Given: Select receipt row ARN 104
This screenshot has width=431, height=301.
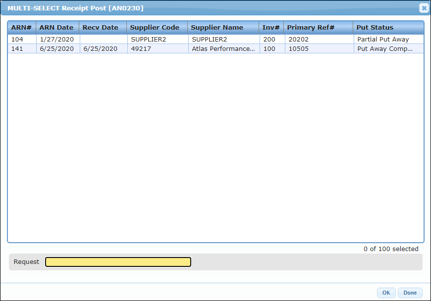Looking at the screenshot, I should click(x=17, y=39).
